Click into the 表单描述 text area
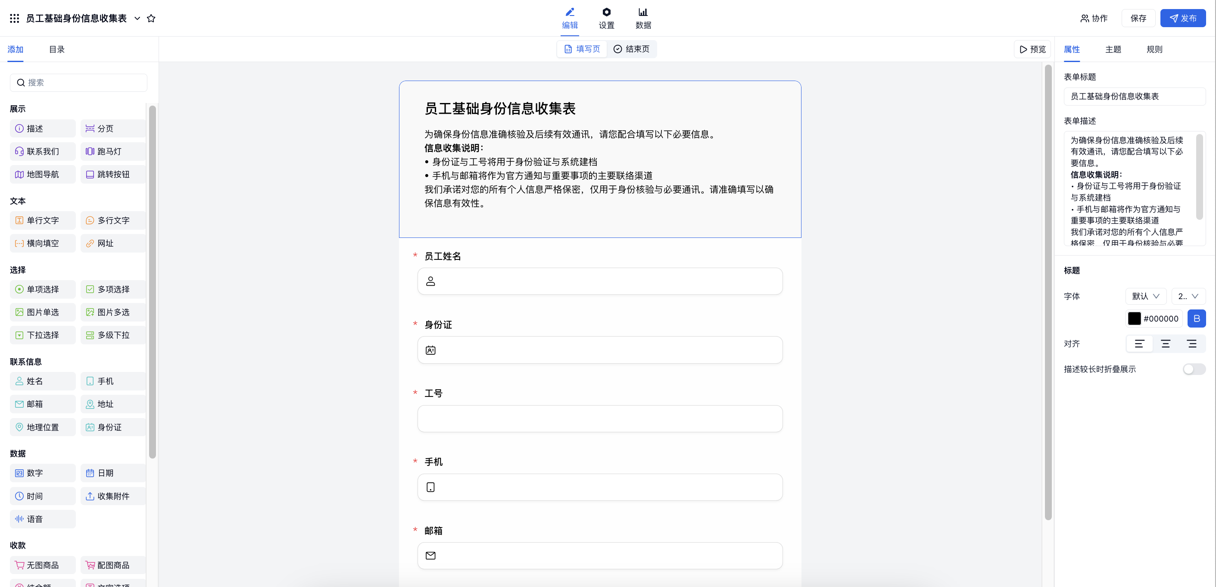The height and width of the screenshot is (587, 1216). point(1135,188)
